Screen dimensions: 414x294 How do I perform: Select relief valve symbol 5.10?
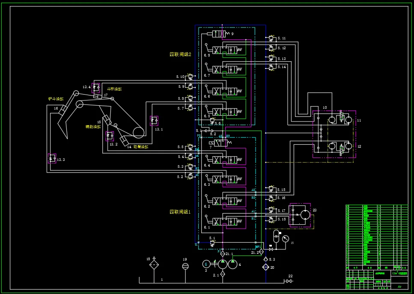(x=190, y=77)
